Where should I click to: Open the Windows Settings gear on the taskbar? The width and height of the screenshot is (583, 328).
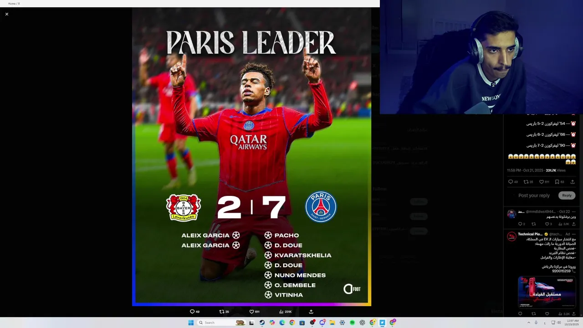[x=342, y=323]
